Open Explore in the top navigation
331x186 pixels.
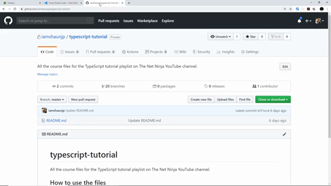tap(168, 21)
